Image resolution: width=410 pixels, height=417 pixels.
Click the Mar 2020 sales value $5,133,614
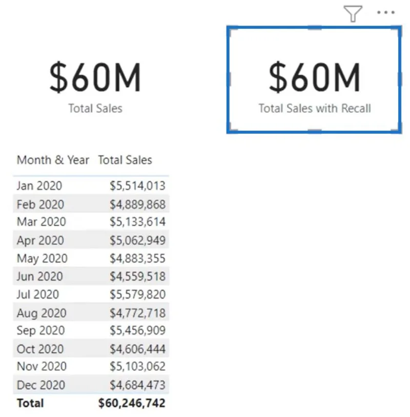point(137,222)
